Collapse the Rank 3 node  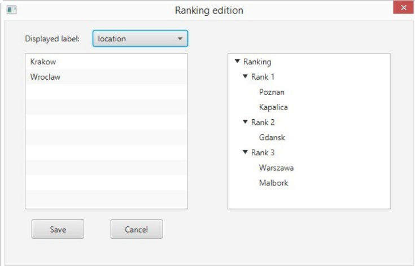(245, 152)
